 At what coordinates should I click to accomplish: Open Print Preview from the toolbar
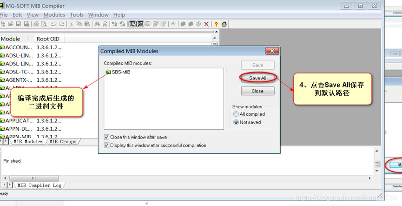click(x=44, y=24)
